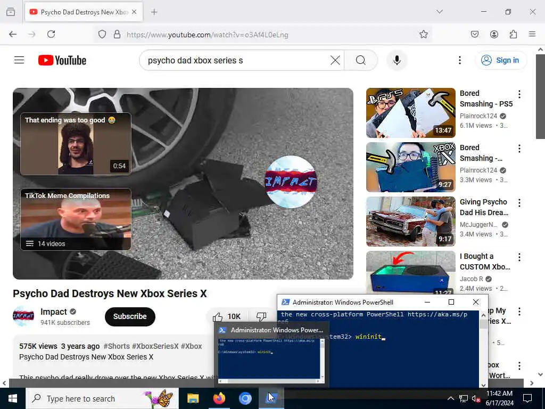
Task: Go back in Firefox
Action: (13, 34)
